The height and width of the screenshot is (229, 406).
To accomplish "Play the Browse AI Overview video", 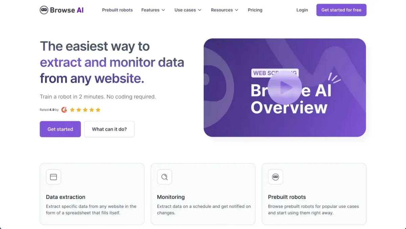I will coord(285,88).
